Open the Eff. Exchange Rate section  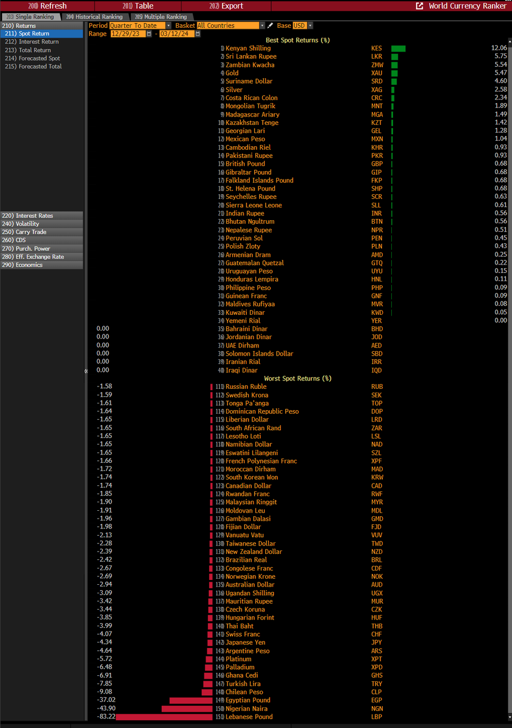42,257
